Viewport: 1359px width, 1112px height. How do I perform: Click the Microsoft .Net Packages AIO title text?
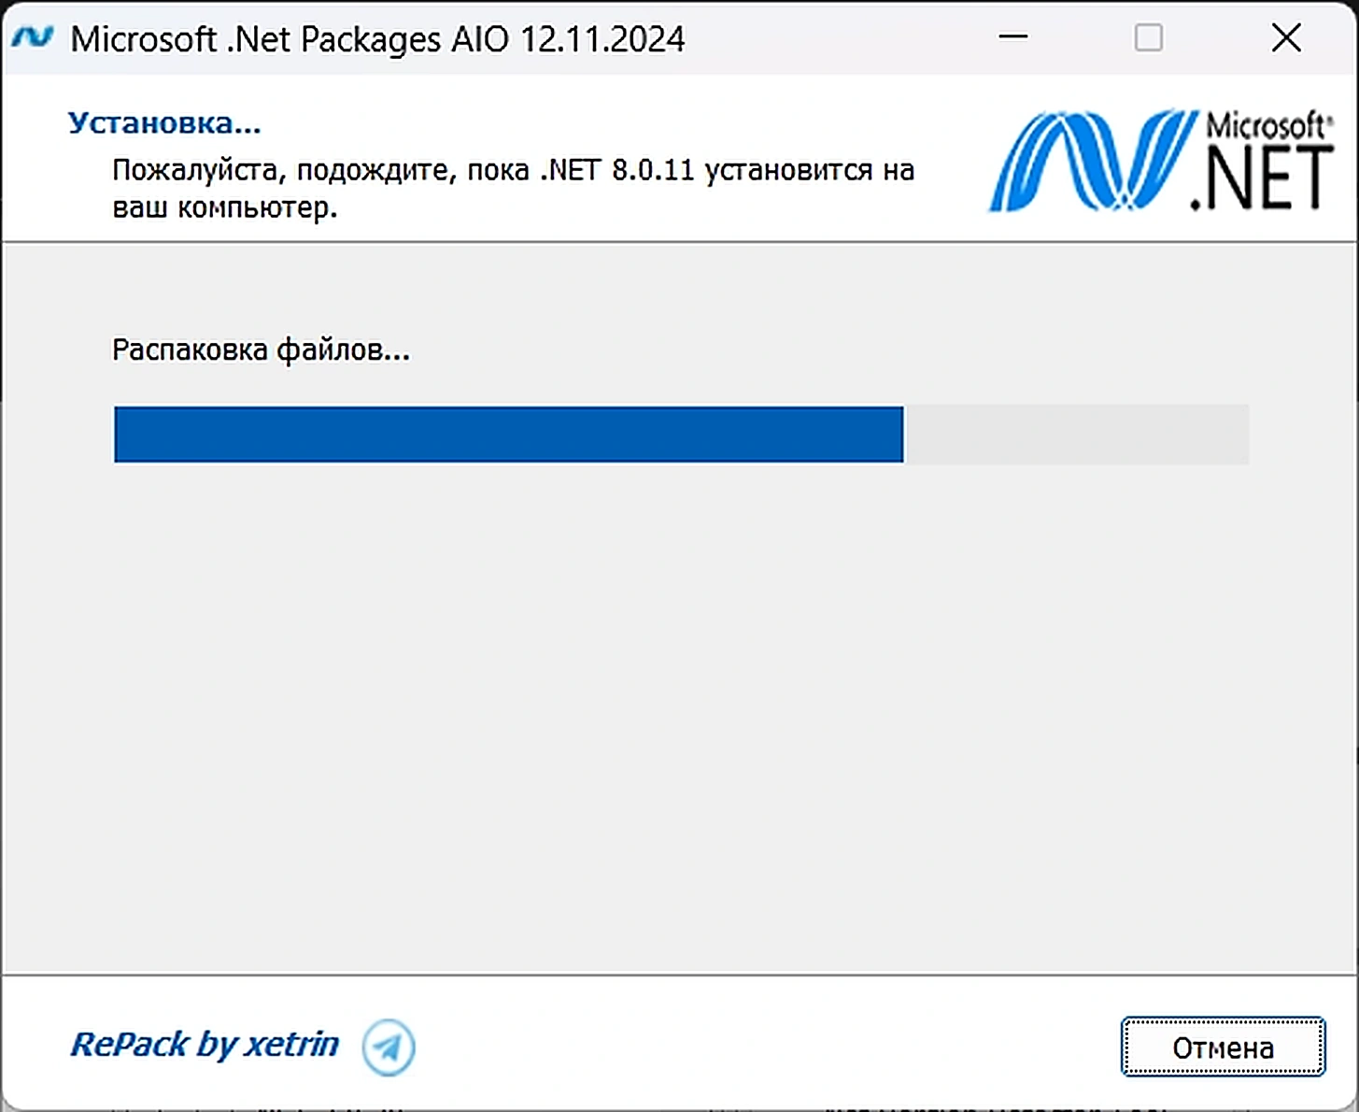pyautogui.click(x=290, y=39)
